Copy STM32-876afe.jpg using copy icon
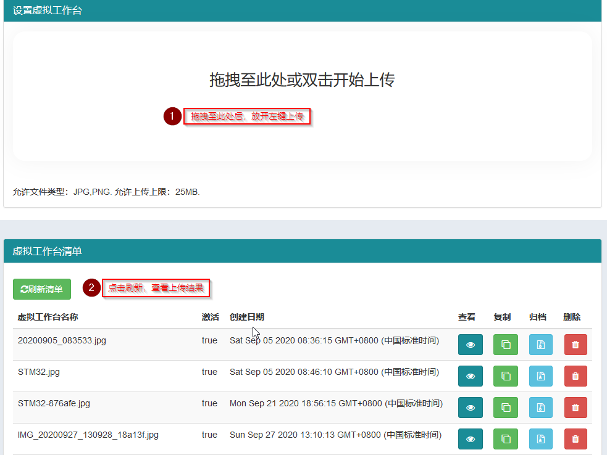Viewport: 607px width, 455px height. point(505,408)
